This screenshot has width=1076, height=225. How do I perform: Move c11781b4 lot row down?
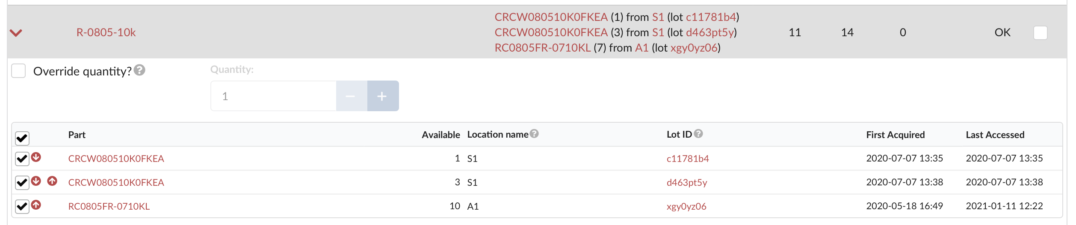[x=36, y=157]
